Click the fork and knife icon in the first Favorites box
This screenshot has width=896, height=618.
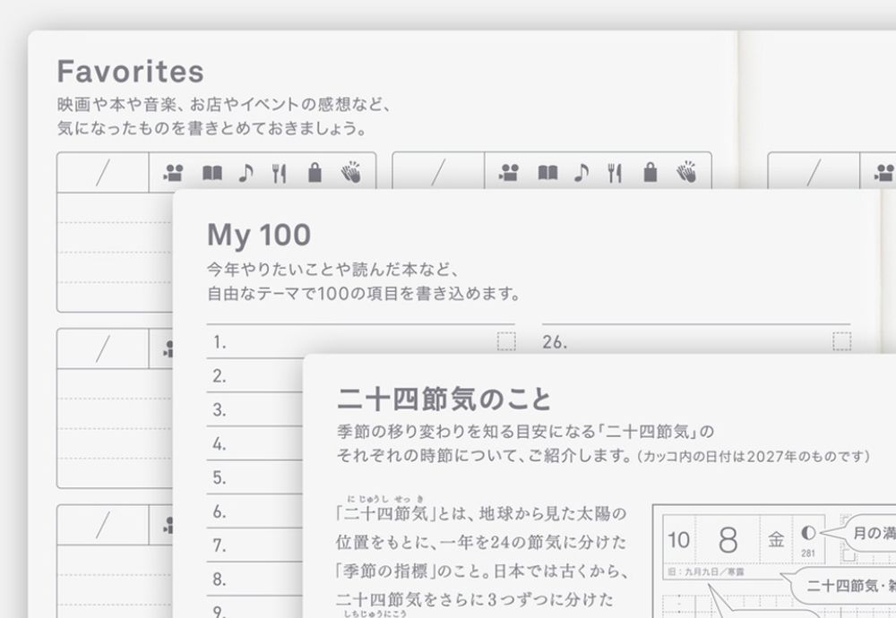pyautogui.click(x=279, y=173)
